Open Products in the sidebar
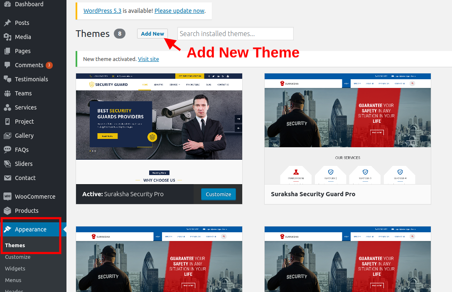Viewport: 452px width, 292px height. coord(27,211)
